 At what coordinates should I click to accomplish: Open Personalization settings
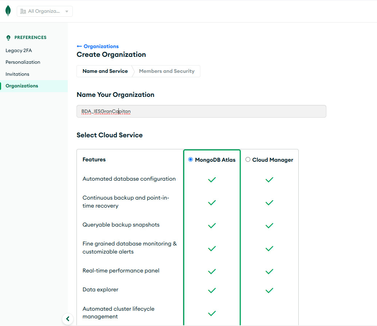pyautogui.click(x=23, y=62)
